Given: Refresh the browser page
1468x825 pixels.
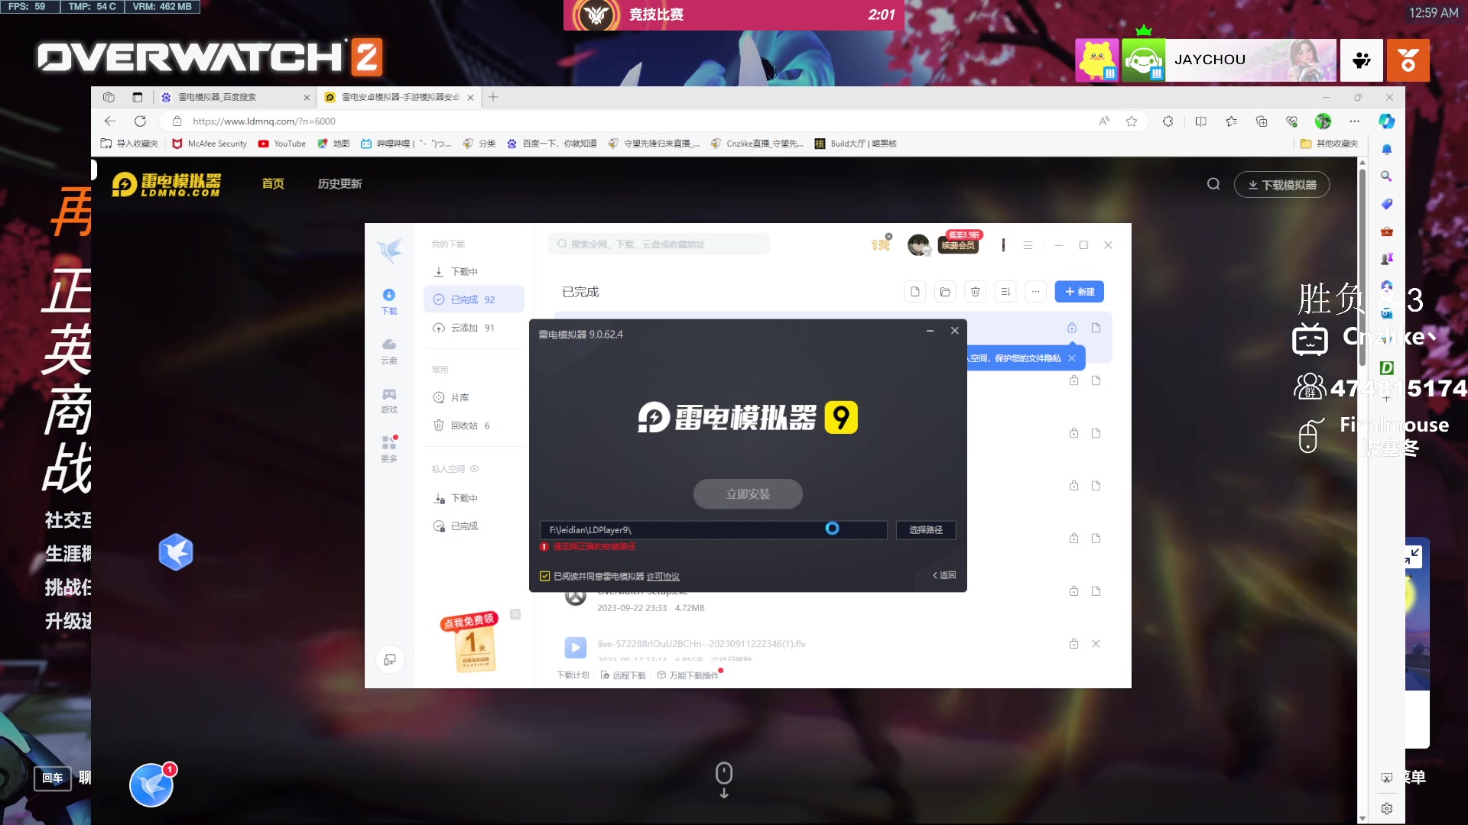Looking at the screenshot, I should (x=140, y=121).
